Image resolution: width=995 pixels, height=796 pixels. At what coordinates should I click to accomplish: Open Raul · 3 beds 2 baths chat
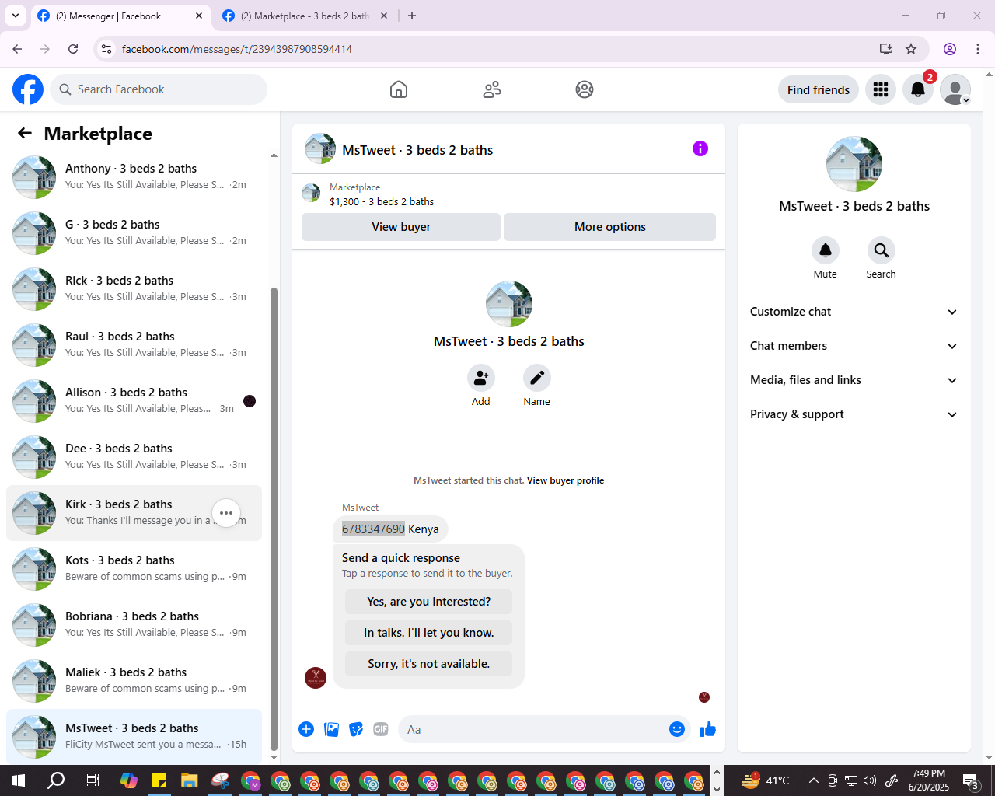(x=134, y=344)
